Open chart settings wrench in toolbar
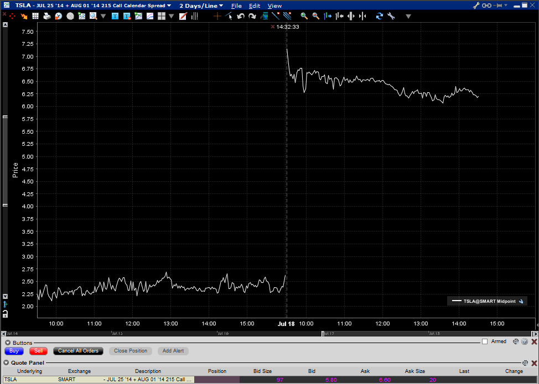539x384 pixels. 391,16
